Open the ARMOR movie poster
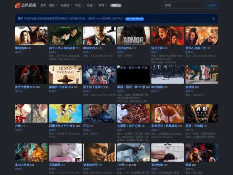 click(133, 36)
